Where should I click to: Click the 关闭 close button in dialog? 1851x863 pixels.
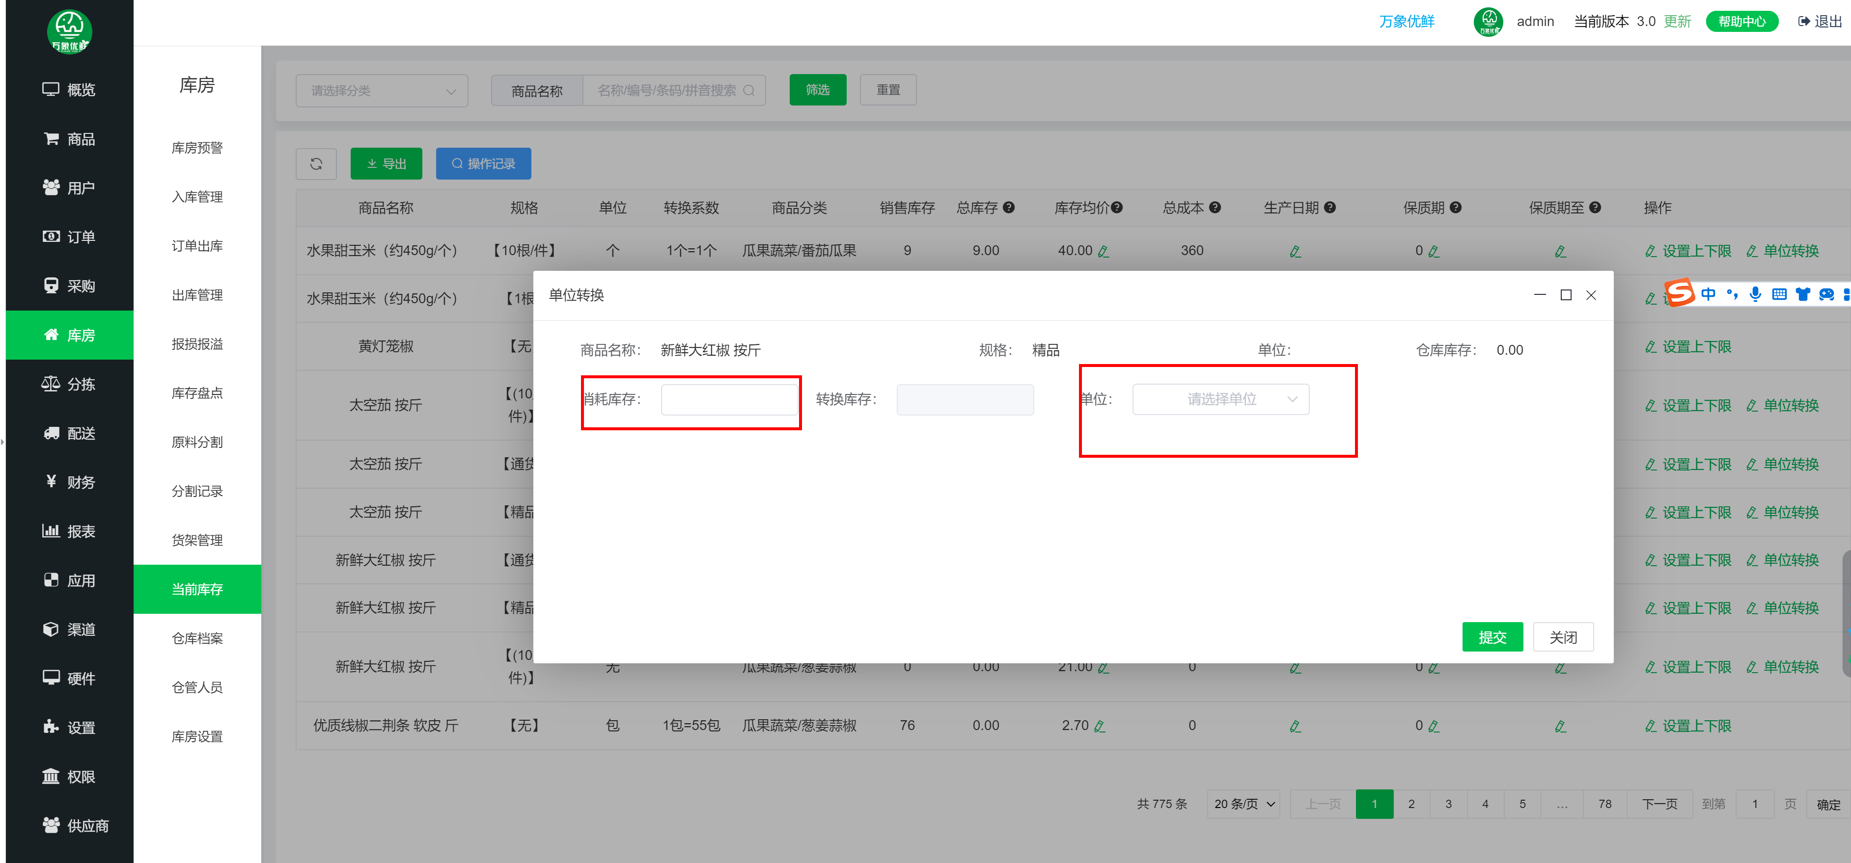click(x=1563, y=637)
